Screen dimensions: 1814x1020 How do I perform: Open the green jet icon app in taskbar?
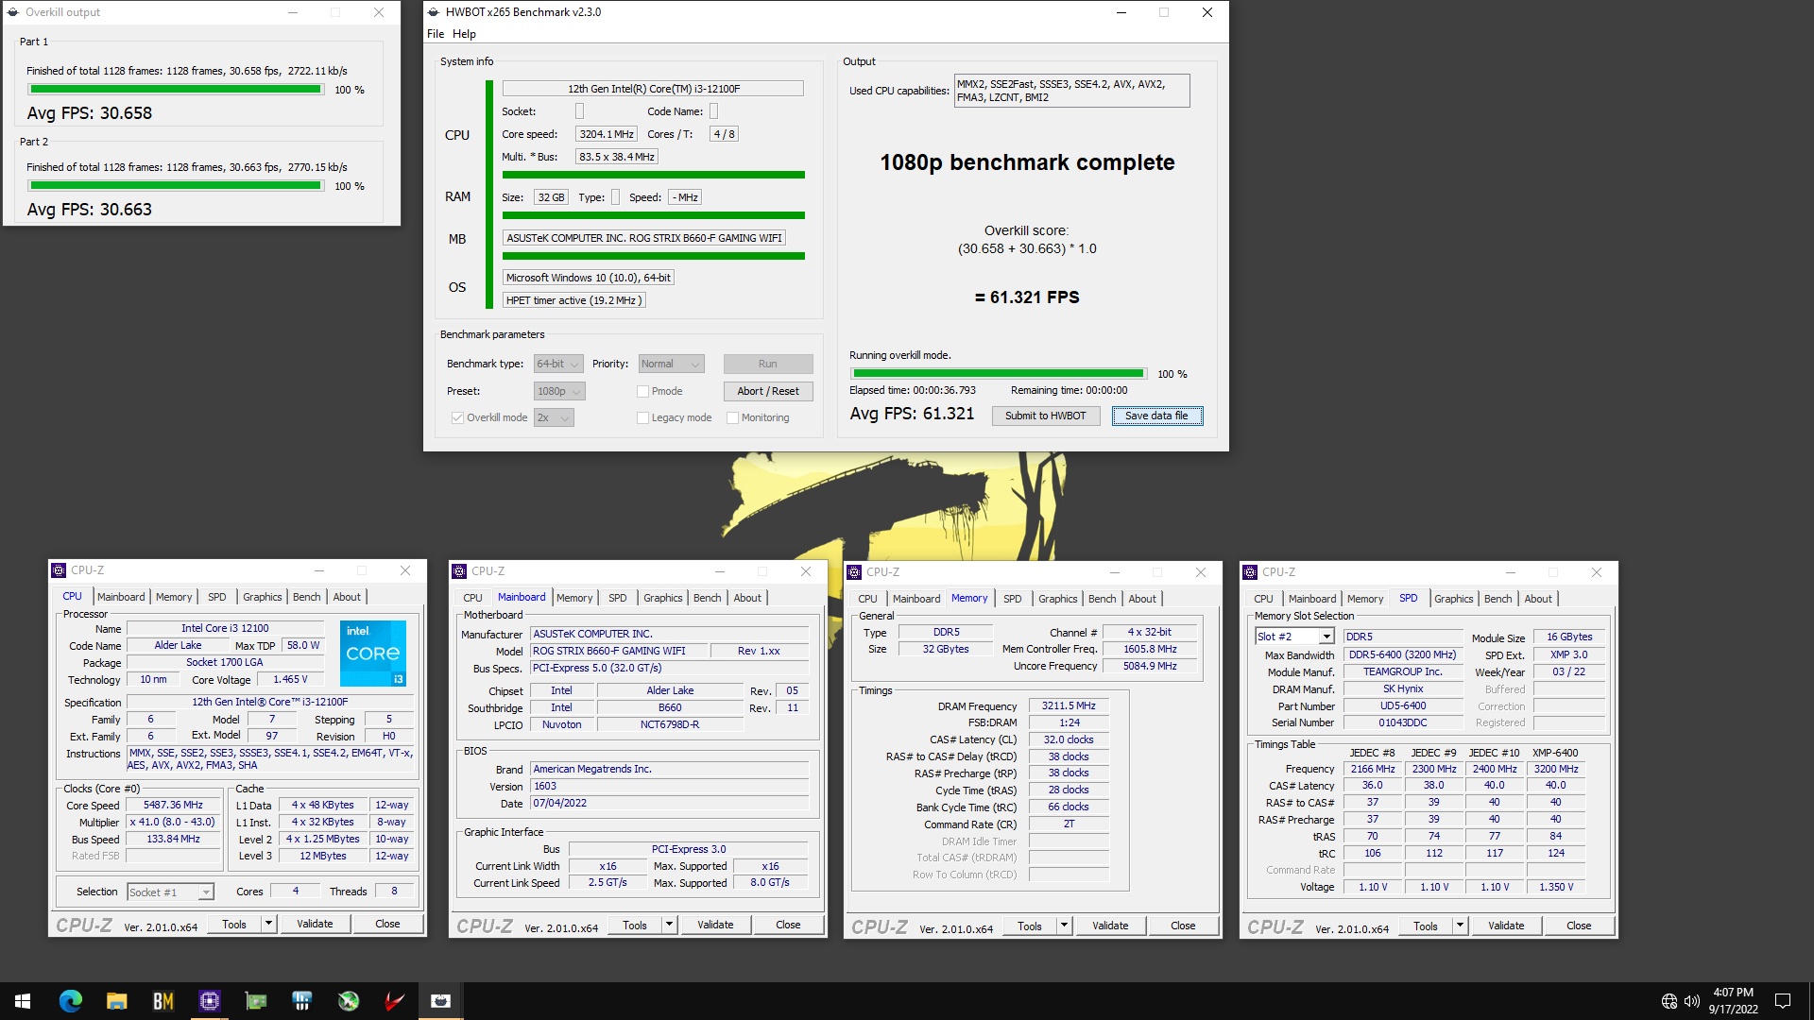(x=349, y=1001)
